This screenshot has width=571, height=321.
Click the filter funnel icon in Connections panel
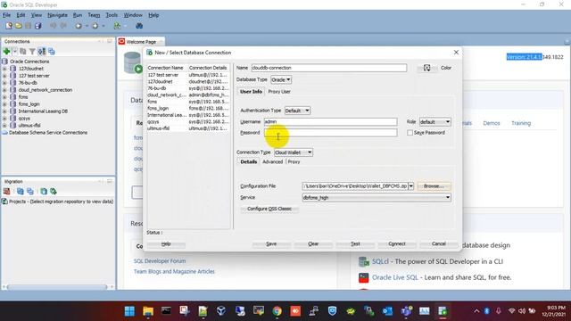tap(32, 52)
